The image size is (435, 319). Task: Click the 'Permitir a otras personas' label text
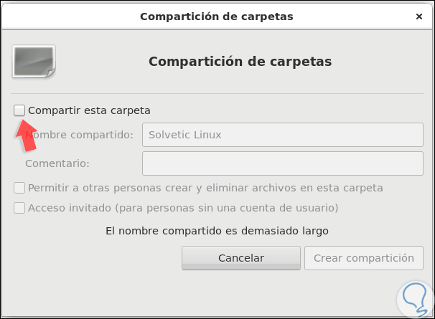pyautogui.click(x=205, y=188)
